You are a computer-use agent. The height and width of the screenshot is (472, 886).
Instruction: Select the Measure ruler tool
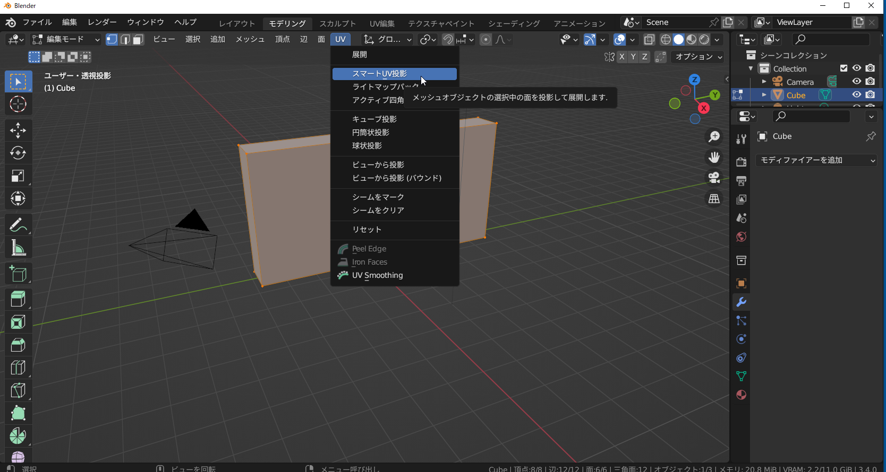[x=18, y=248]
